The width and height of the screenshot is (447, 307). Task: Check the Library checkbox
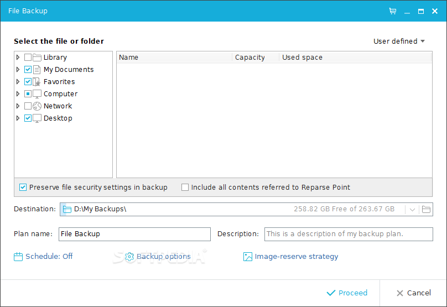pos(28,58)
